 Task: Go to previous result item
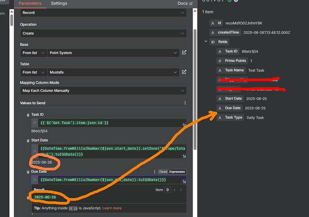175,190
